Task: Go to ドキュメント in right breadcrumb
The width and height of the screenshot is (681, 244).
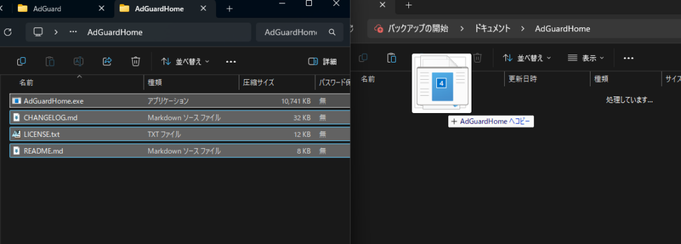Action: point(493,29)
